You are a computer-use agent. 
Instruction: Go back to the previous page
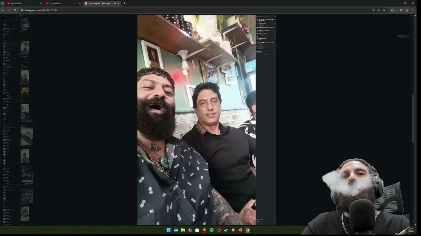3,10
